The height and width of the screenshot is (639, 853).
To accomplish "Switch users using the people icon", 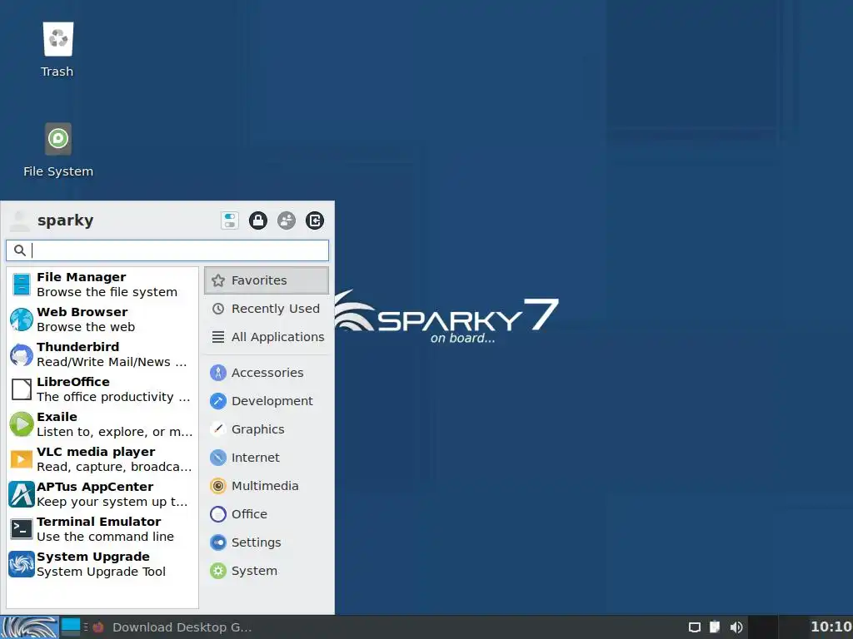I will coord(287,220).
